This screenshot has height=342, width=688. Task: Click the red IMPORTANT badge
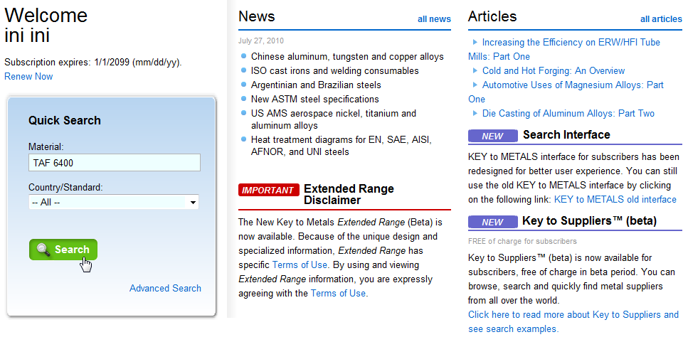point(268,190)
